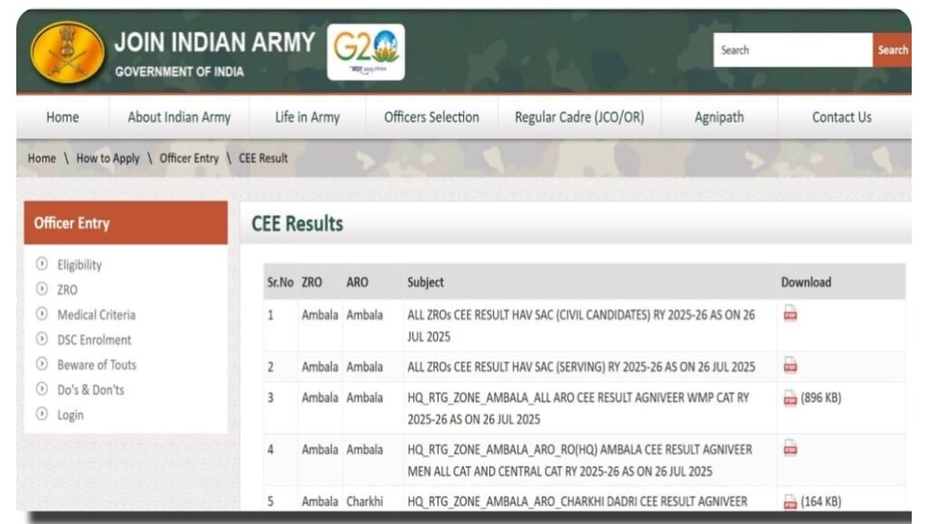Click the bullet icon beside ZRO

[x=42, y=288]
